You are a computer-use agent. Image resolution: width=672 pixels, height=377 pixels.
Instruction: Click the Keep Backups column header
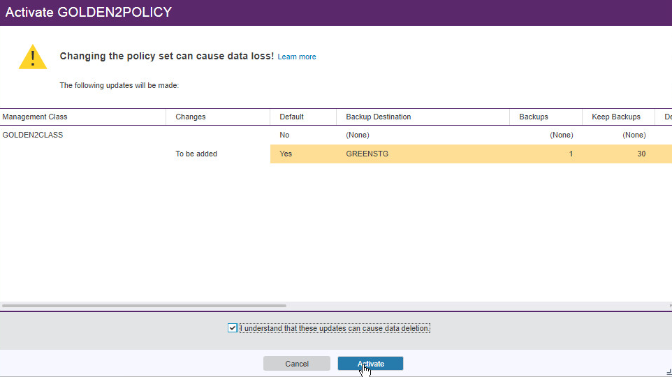(x=615, y=117)
